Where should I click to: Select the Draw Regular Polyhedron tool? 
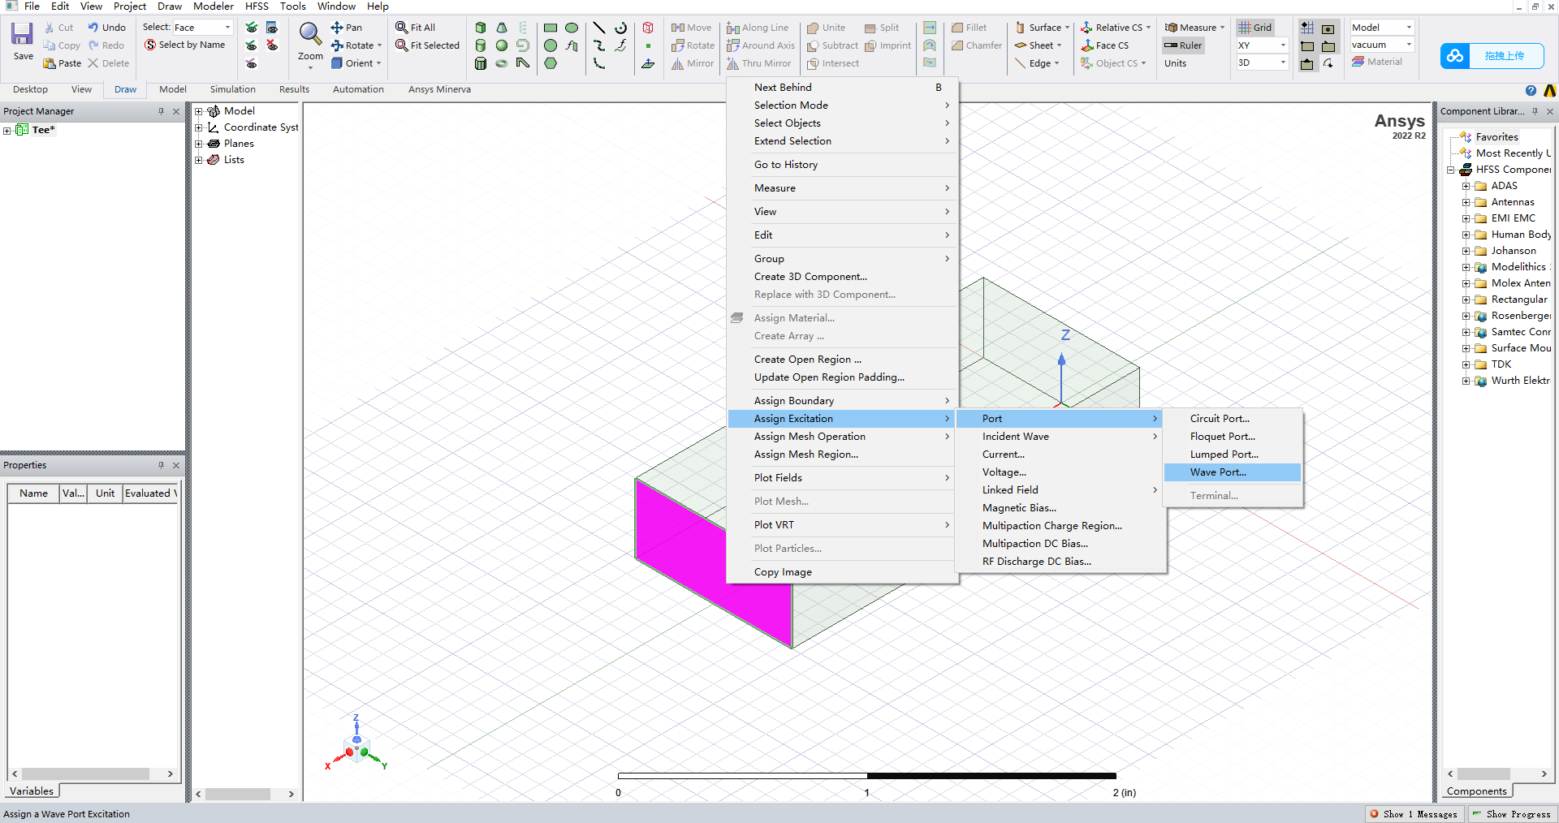[481, 63]
